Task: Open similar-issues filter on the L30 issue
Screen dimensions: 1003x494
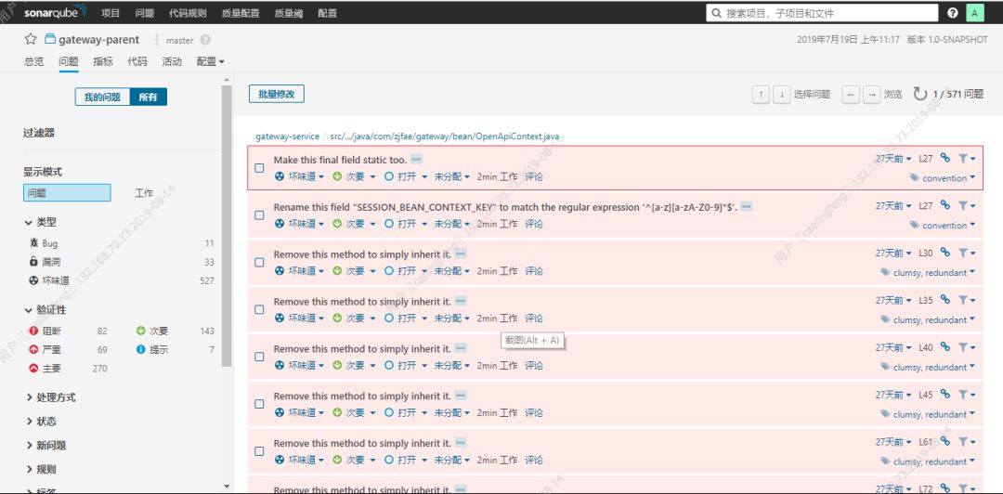Action: click(x=967, y=253)
